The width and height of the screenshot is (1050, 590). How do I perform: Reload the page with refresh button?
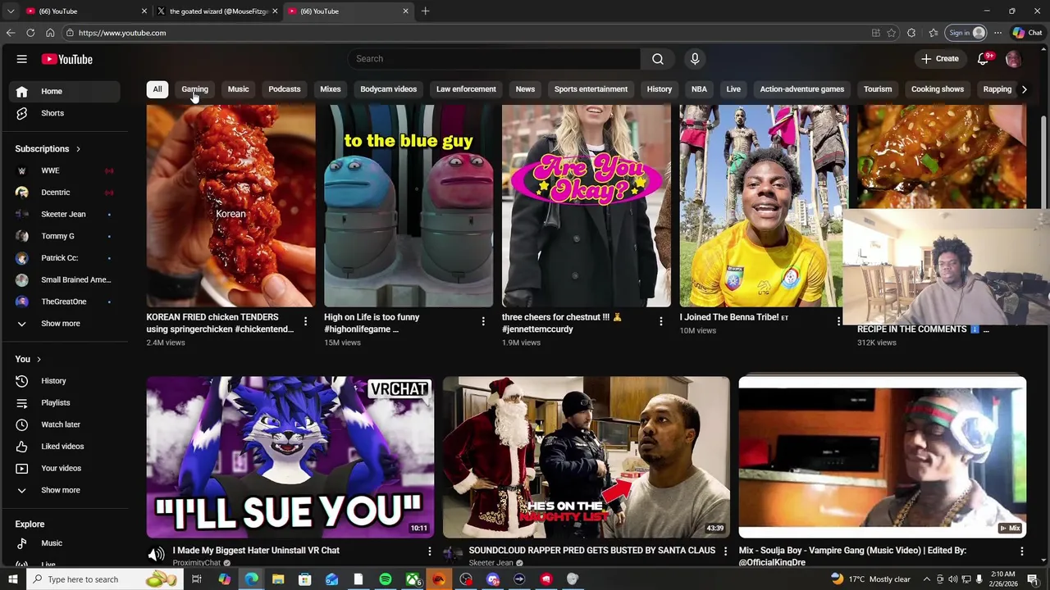click(30, 33)
